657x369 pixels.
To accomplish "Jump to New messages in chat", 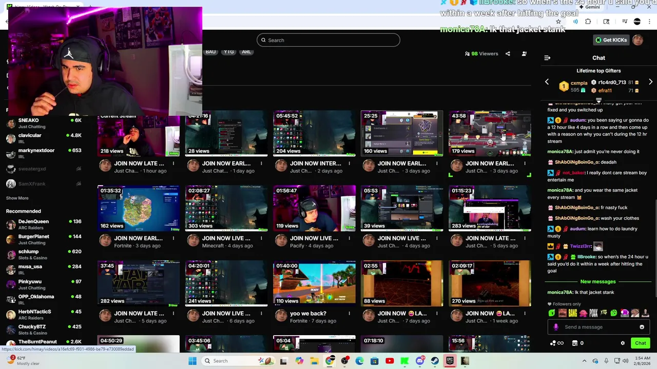I will tap(598, 281).
